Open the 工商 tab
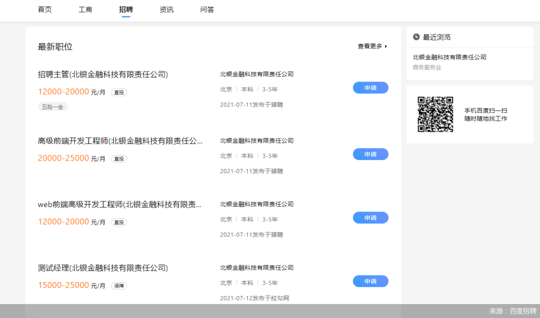Viewport: 540px width, 318px height. (85, 9)
